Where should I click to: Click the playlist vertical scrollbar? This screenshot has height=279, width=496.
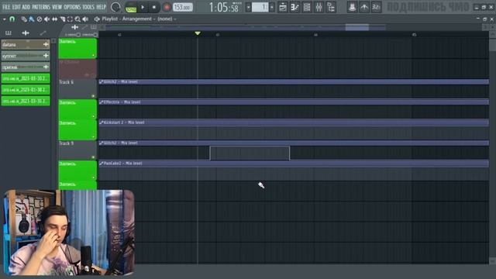[x=492, y=147]
